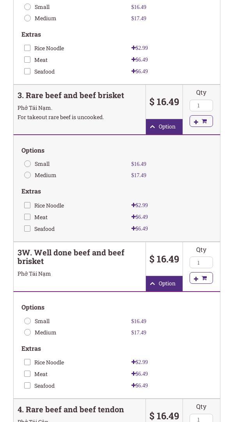Check the topmost Seafood extra checkbox

coord(27,71)
